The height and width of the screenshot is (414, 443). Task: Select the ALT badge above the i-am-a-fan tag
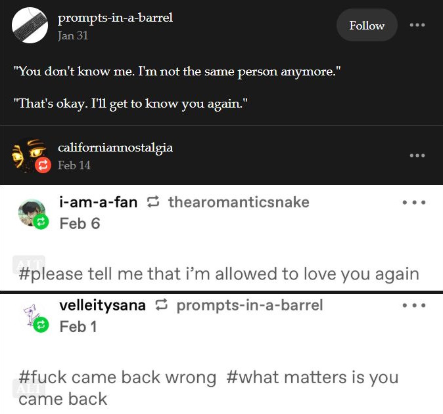28,264
